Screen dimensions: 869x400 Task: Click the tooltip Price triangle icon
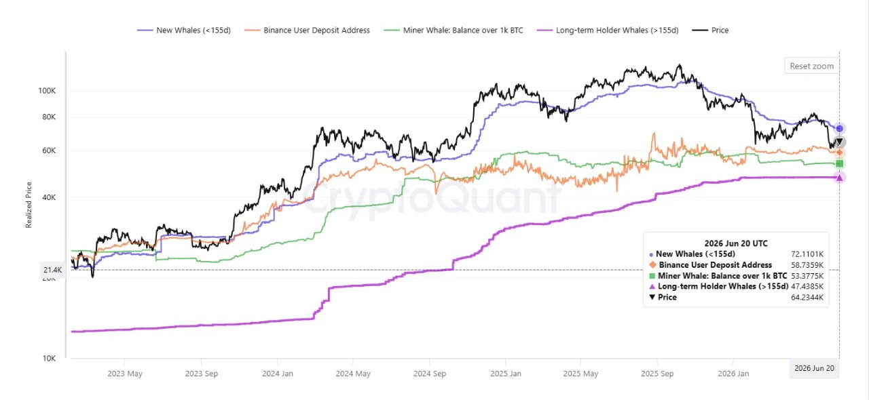click(652, 298)
